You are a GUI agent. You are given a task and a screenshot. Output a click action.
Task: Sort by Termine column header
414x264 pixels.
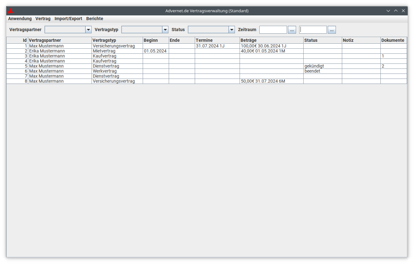point(217,40)
